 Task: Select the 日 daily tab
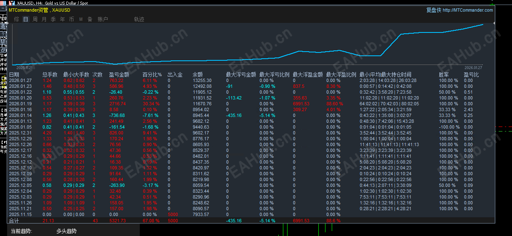(26, 19)
